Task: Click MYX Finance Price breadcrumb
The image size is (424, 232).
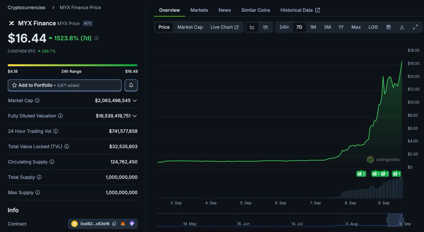Action: (80, 7)
